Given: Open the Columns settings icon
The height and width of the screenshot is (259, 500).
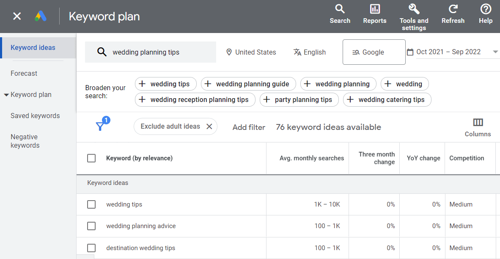Looking at the screenshot, I should pos(478,123).
